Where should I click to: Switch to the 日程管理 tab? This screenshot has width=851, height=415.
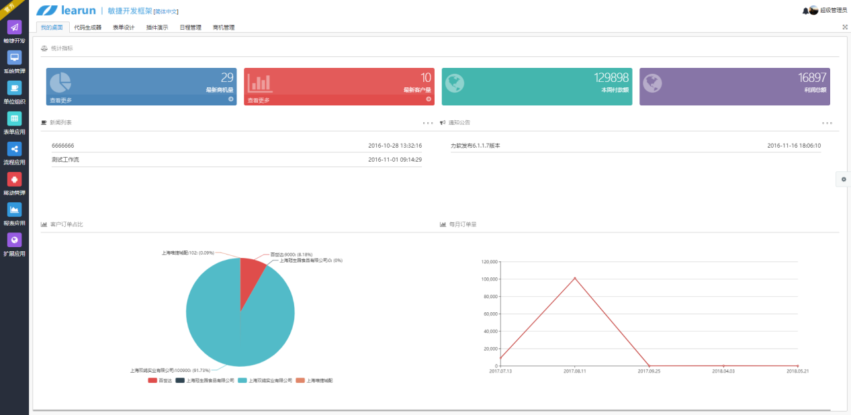pos(190,28)
